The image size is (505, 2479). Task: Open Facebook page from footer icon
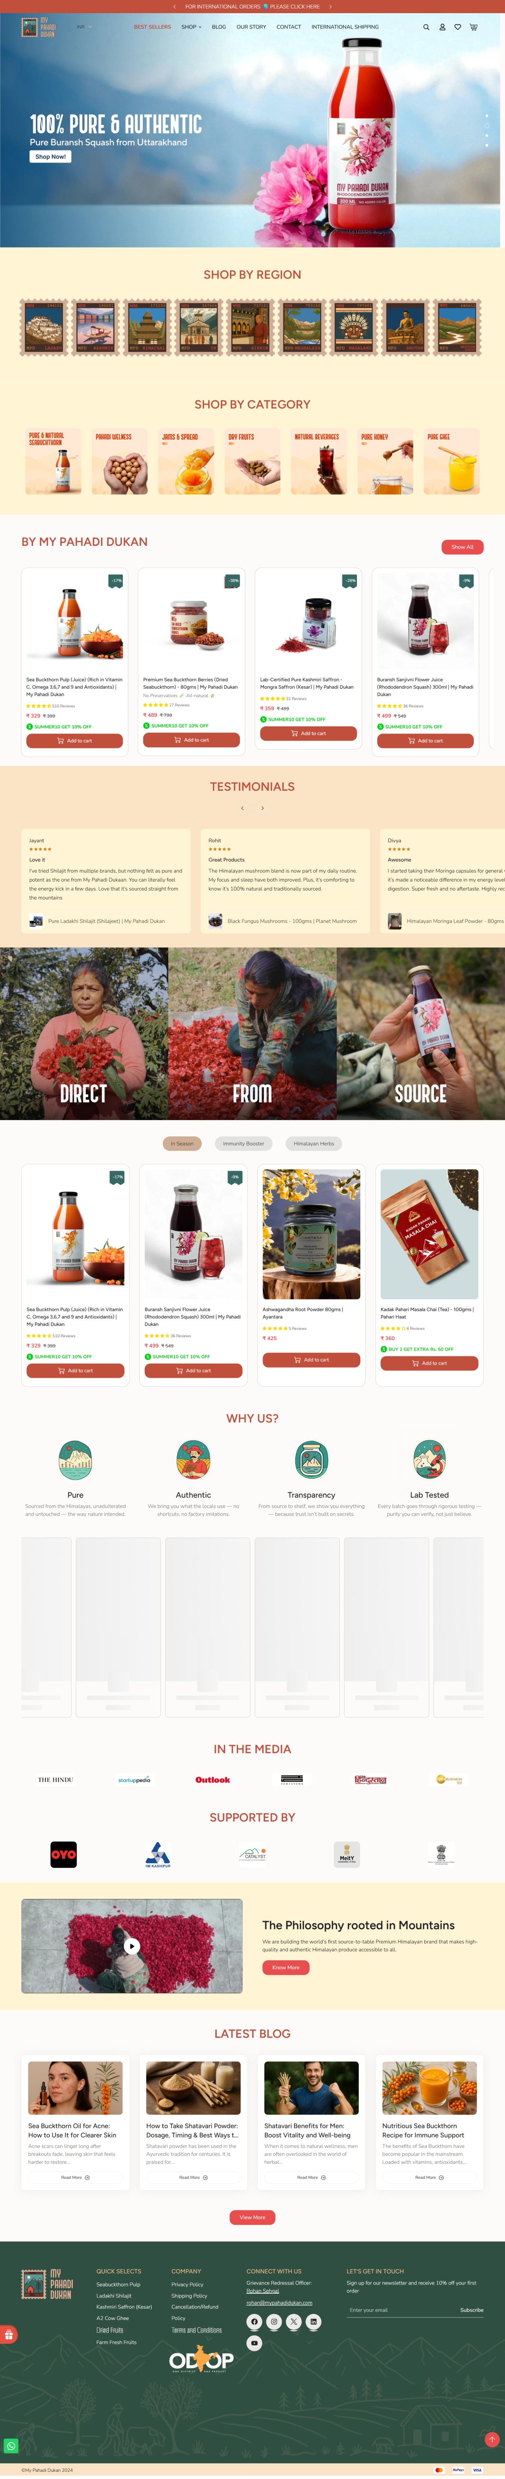pos(254,2321)
